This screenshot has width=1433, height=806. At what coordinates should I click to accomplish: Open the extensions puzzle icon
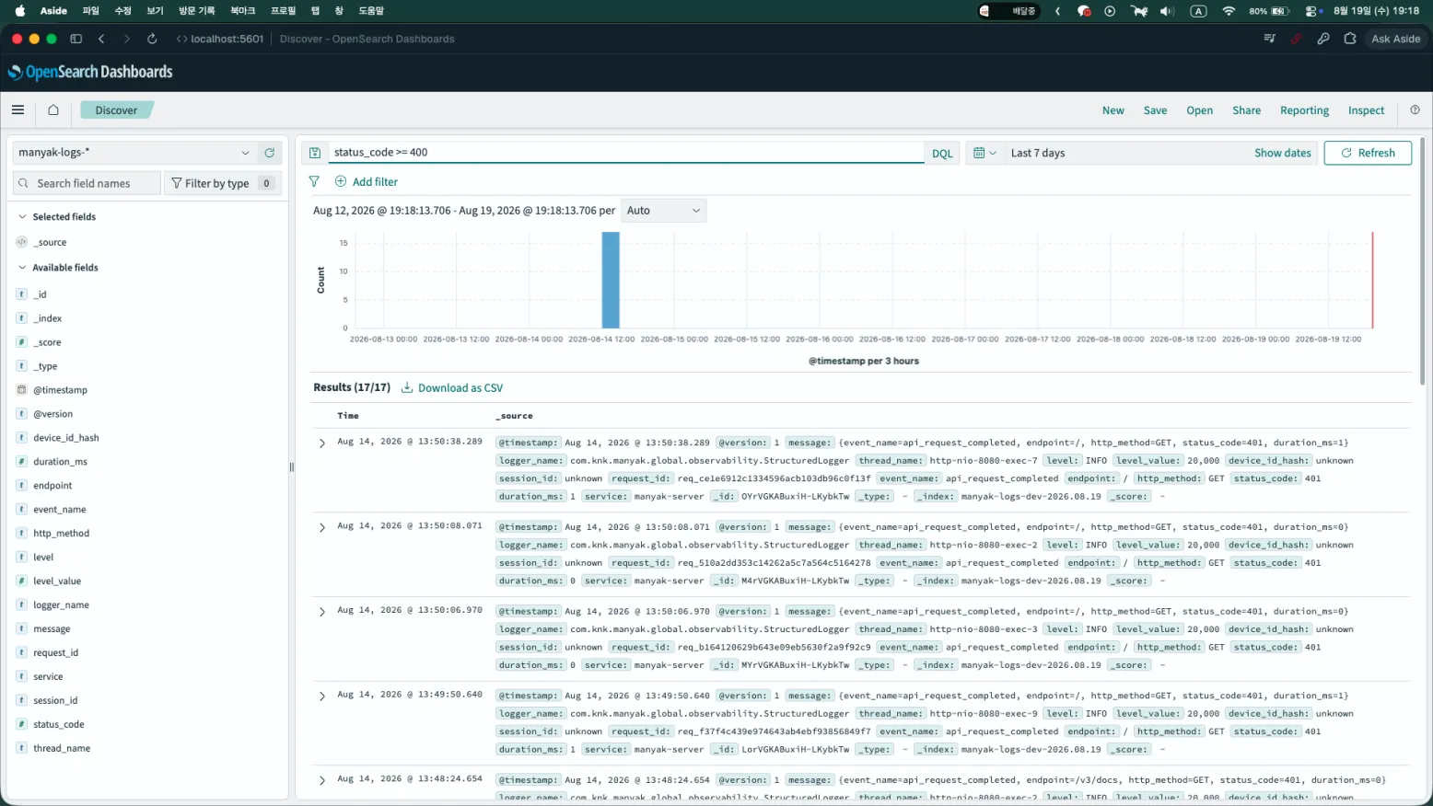(1350, 39)
